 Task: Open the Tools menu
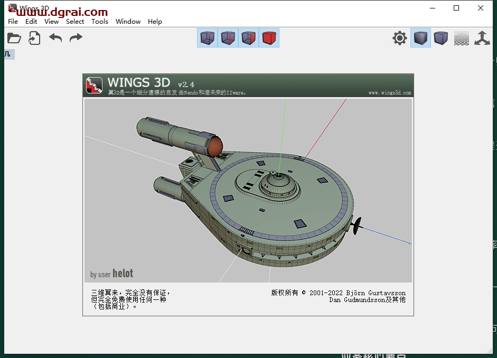100,22
